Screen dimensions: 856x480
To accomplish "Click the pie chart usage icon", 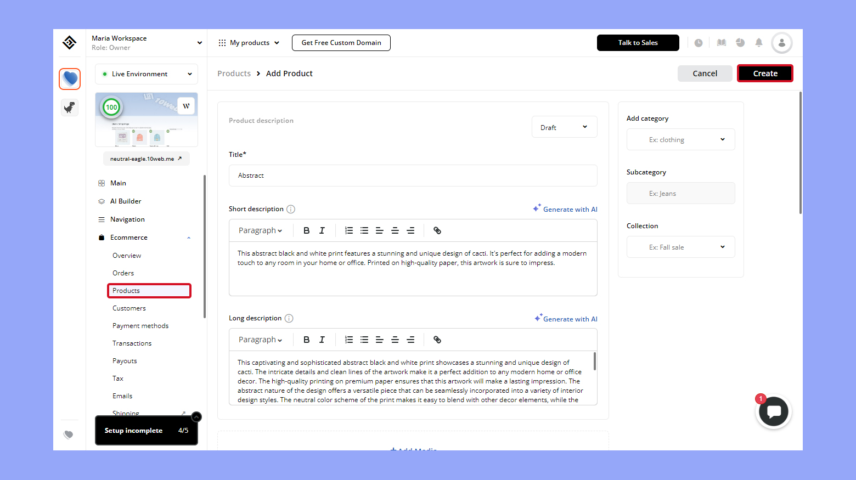I will click(x=740, y=43).
